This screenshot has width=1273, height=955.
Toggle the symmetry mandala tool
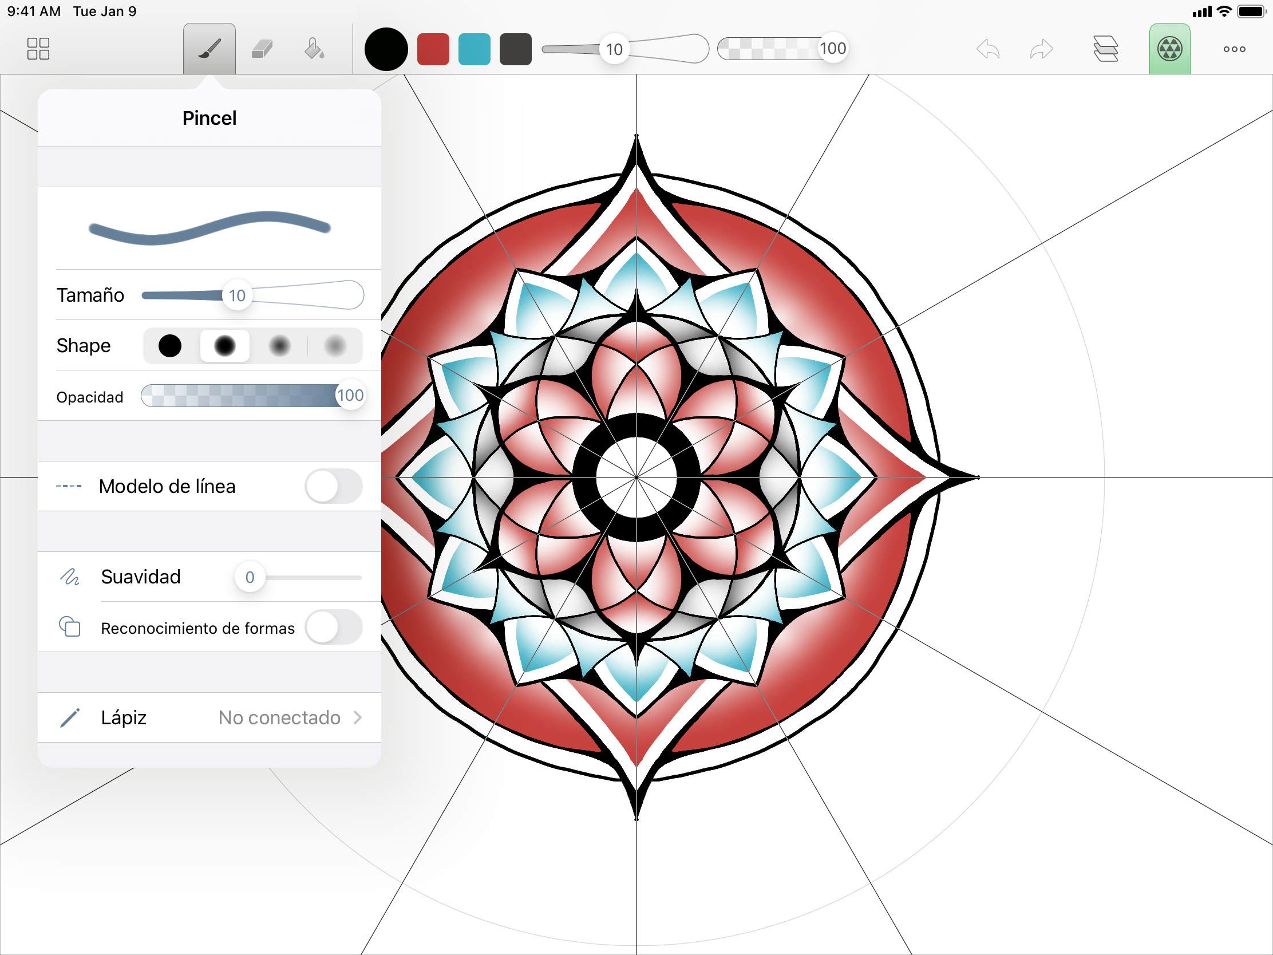point(1169,49)
